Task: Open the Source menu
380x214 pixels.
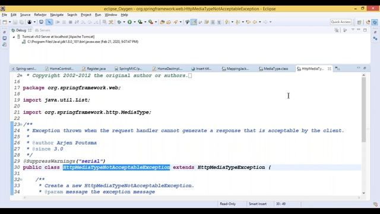Action: (25, 15)
